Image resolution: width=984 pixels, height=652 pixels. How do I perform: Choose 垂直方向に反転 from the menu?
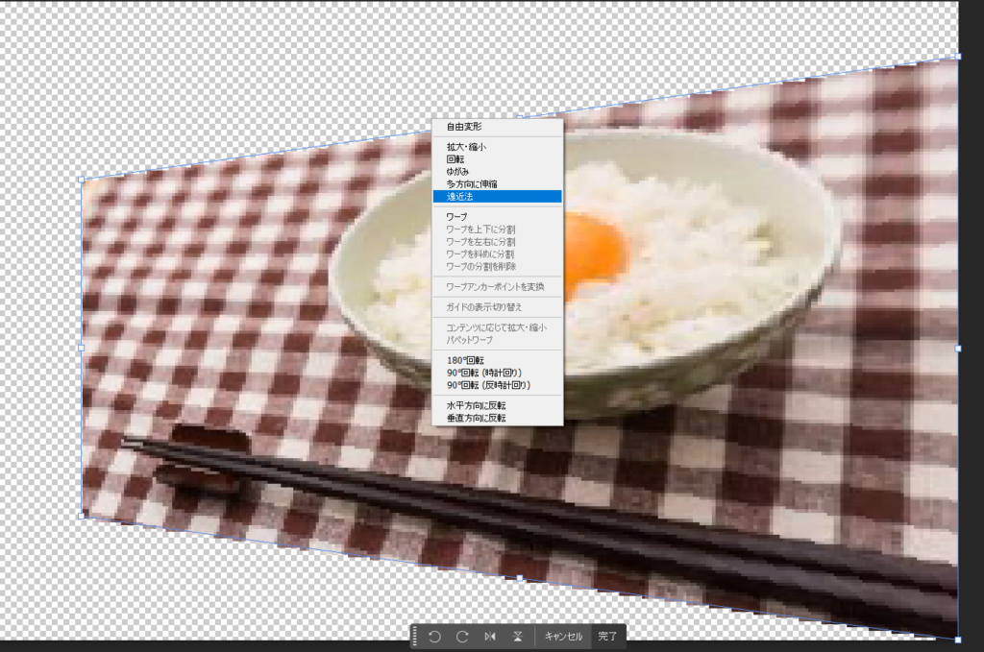[x=476, y=419]
